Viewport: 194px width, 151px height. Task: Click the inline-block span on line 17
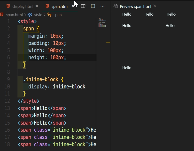coord(57,137)
